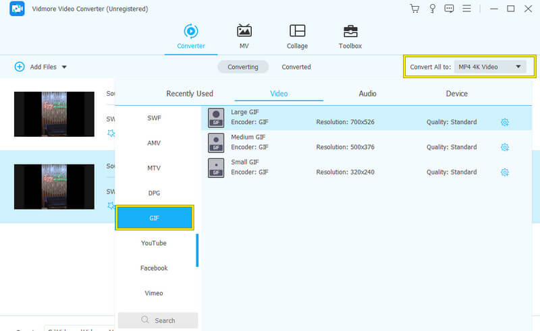Choose GIF format in list
Viewport: 540px width, 331px height.
point(155,218)
